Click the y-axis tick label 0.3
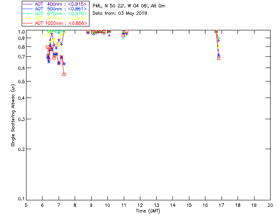Image resolution: width=278 pixels, height=222 pixels. pyautogui.click(x=21, y=119)
